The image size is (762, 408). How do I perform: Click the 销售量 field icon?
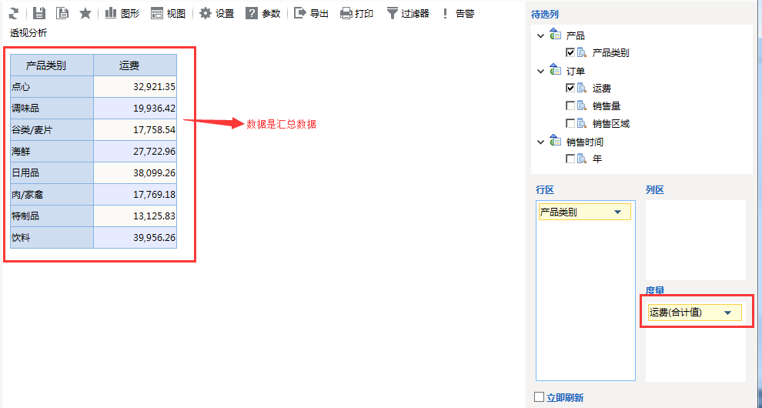tap(582, 105)
